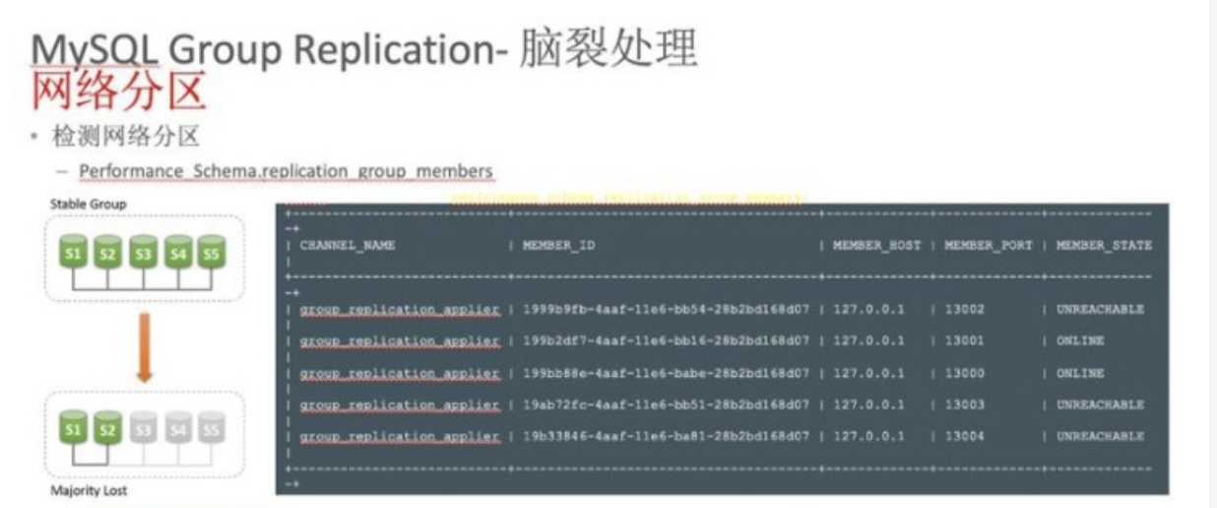Select green S1 server in Majority Lost group
The image size is (1217, 508).
(74, 428)
